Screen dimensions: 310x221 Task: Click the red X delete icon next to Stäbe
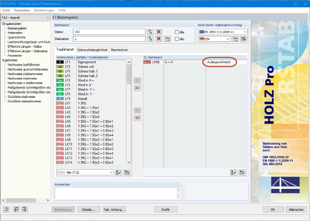tap(159, 32)
